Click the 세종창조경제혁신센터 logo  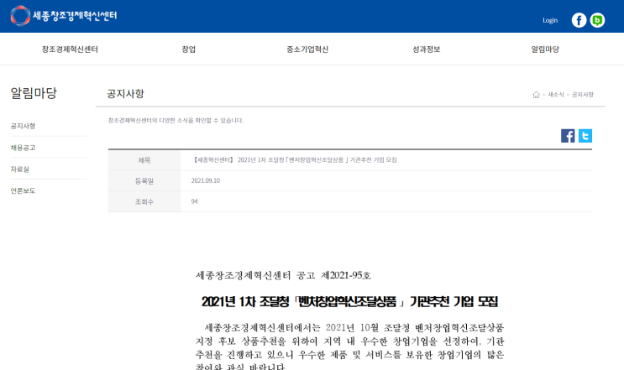(64, 16)
